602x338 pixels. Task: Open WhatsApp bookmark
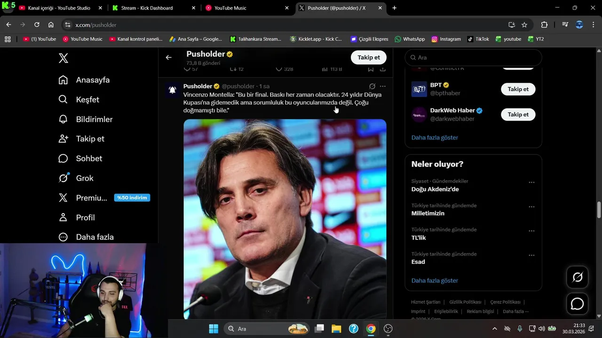(410, 39)
